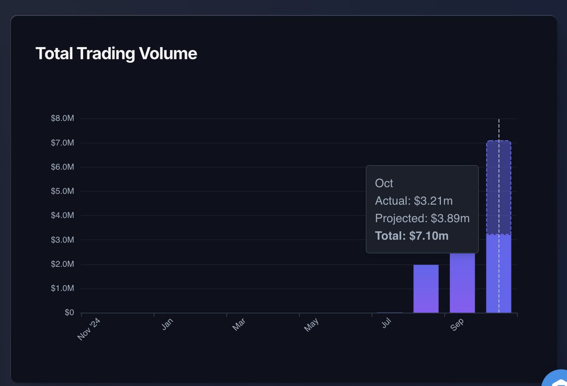Click the $7.0M y-axis label
This screenshot has height=386, width=567.
[62, 143]
